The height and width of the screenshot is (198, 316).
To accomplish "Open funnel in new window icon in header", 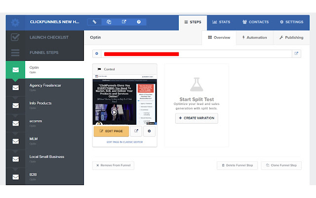I will tap(124, 22).
